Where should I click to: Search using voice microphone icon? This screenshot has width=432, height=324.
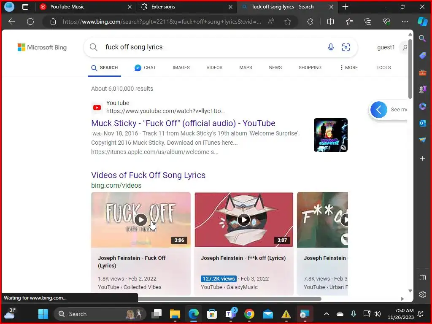tap(331, 47)
